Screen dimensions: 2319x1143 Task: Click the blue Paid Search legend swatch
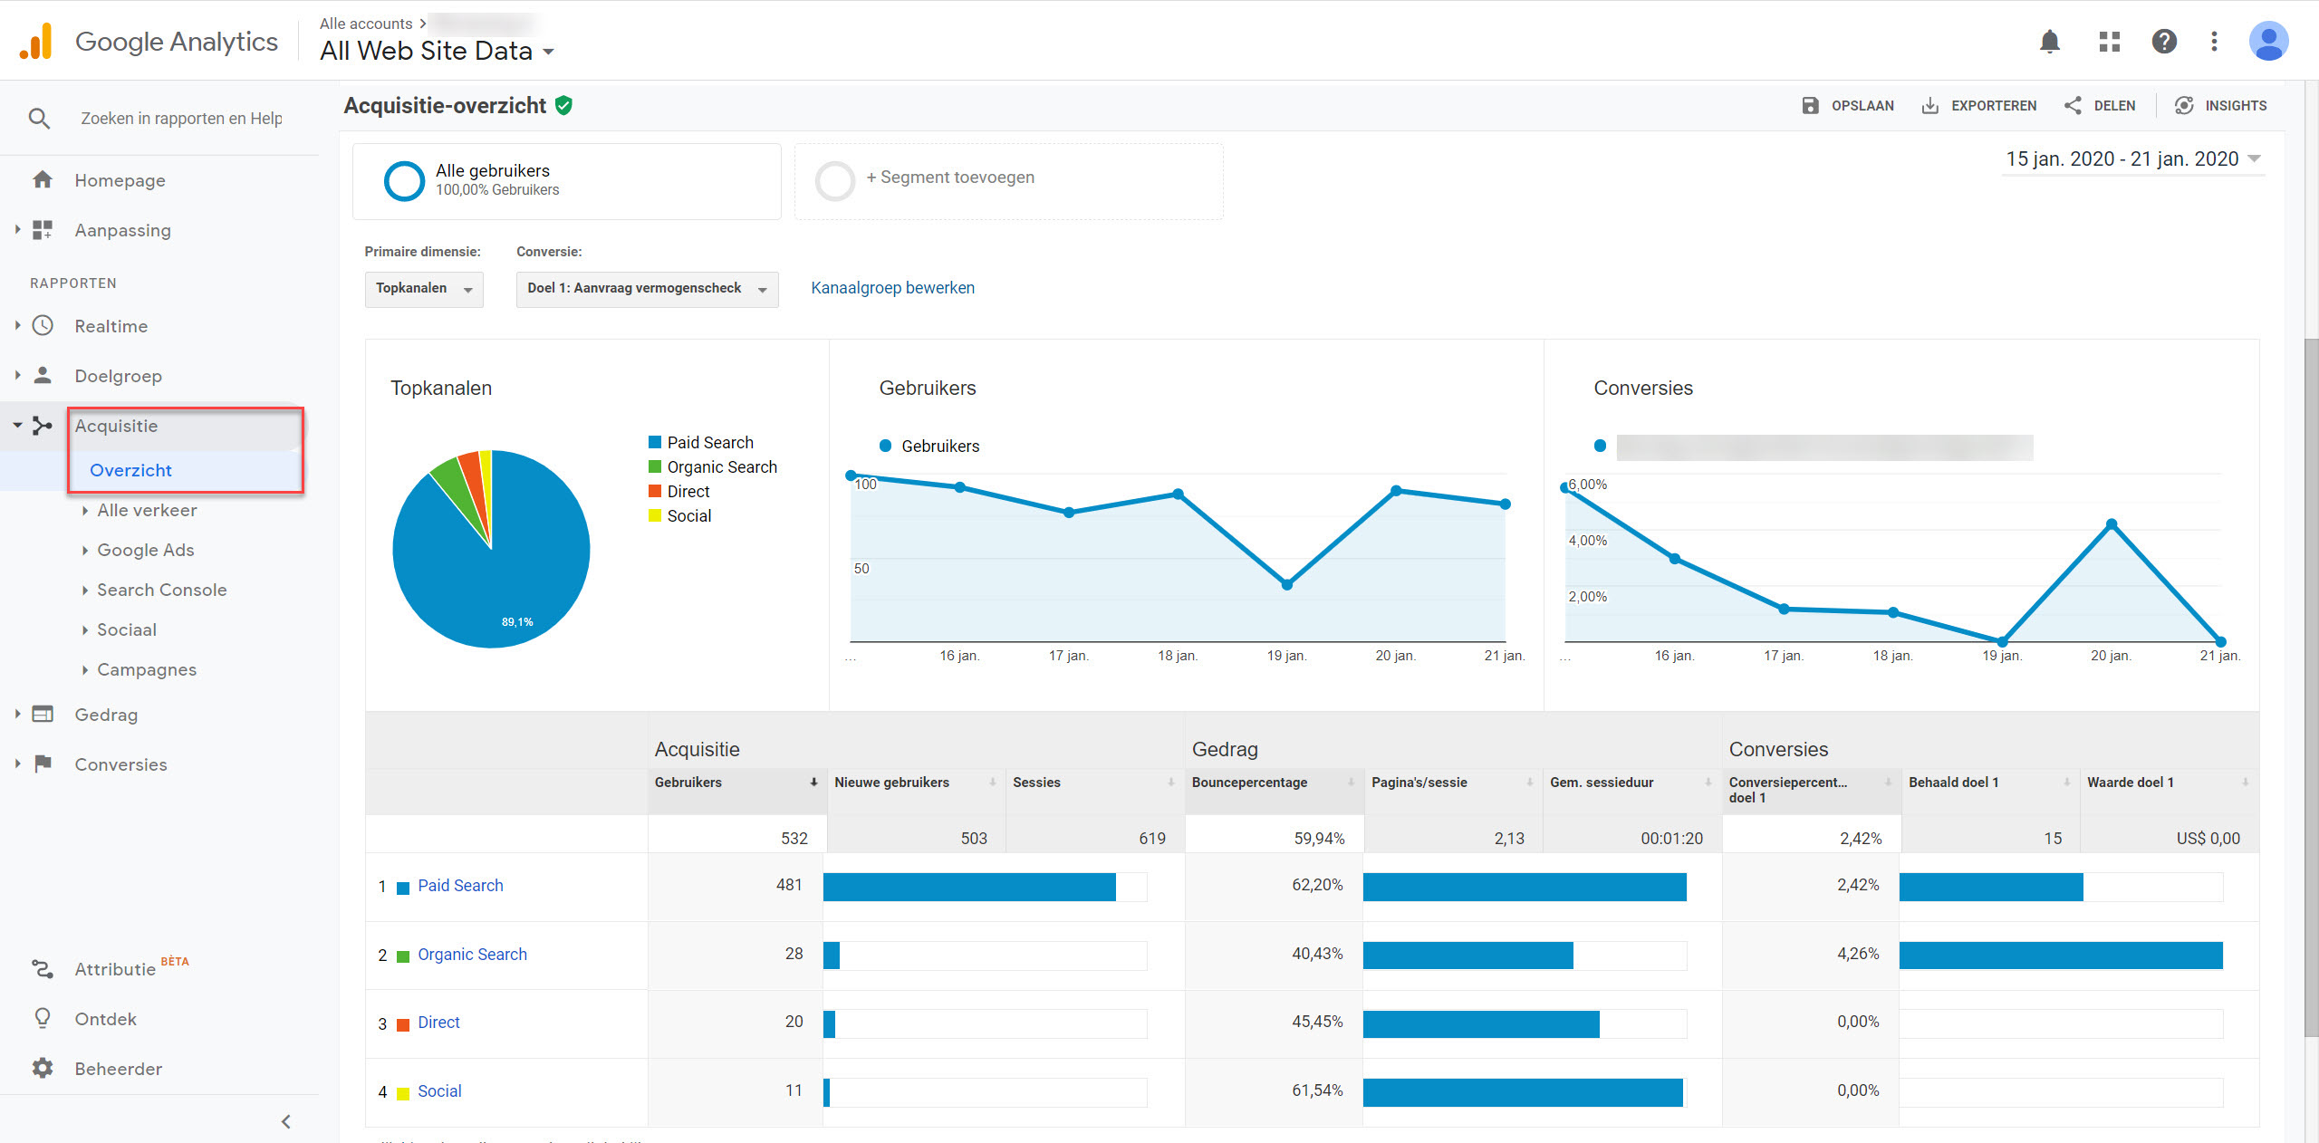tap(655, 442)
